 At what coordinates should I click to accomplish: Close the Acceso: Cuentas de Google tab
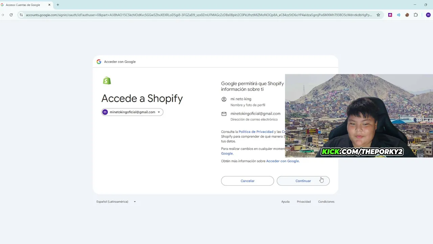pyautogui.click(x=49, y=5)
